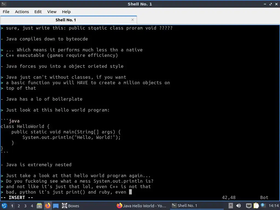Click the 'Java compiles down to byteocde' line
The image size is (280, 210).
click(44, 39)
